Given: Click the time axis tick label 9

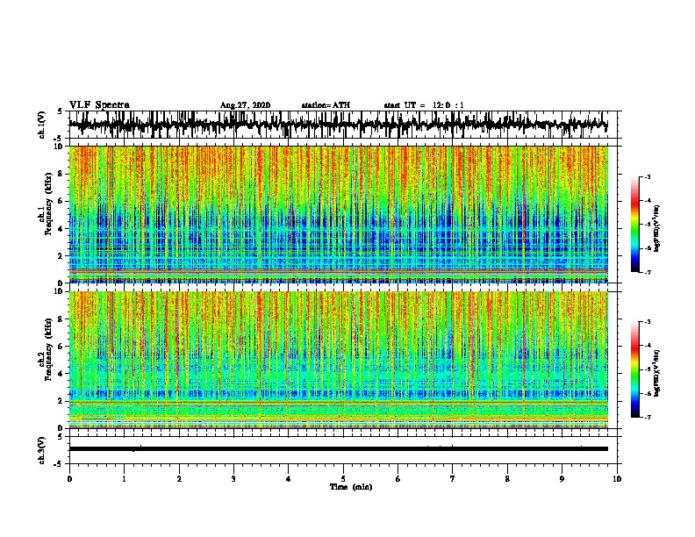Looking at the screenshot, I should point(562,479).
